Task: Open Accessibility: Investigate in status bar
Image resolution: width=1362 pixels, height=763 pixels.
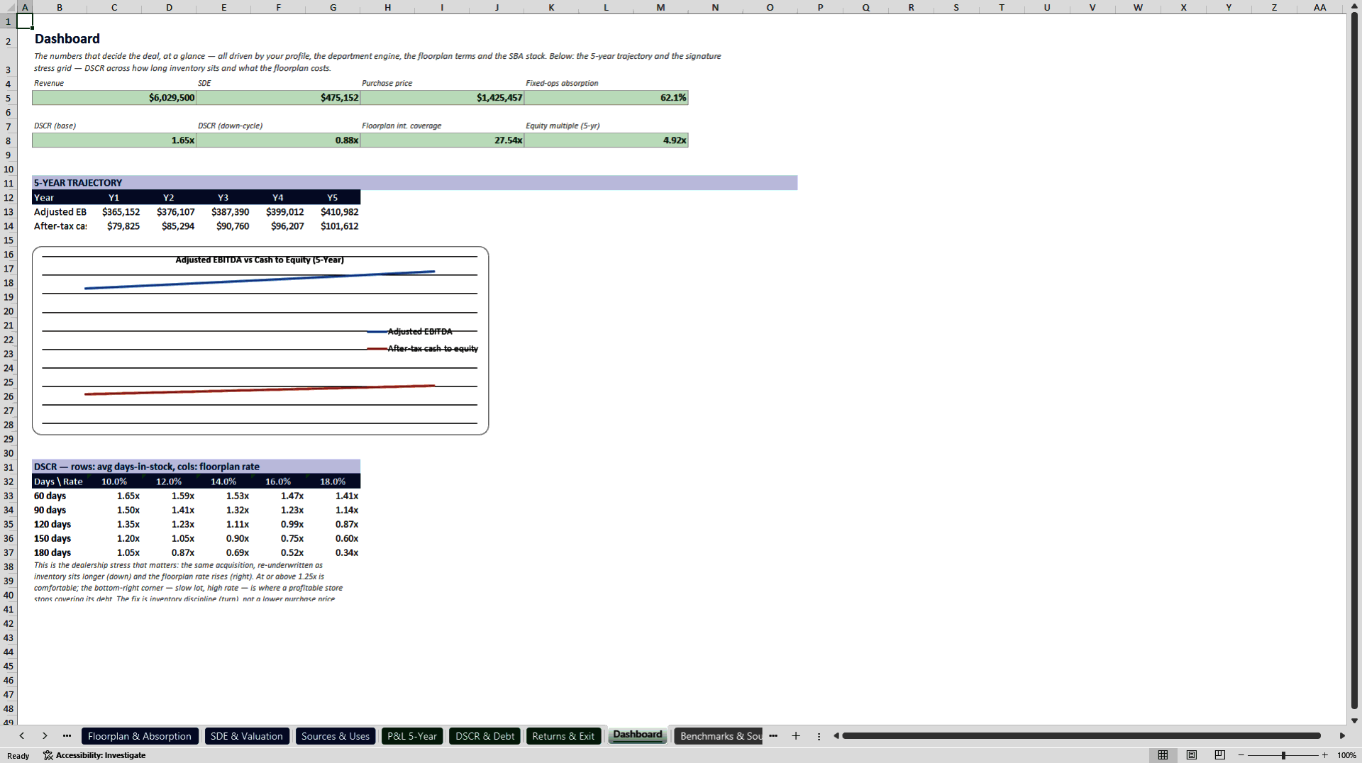Action: (94, 755)
